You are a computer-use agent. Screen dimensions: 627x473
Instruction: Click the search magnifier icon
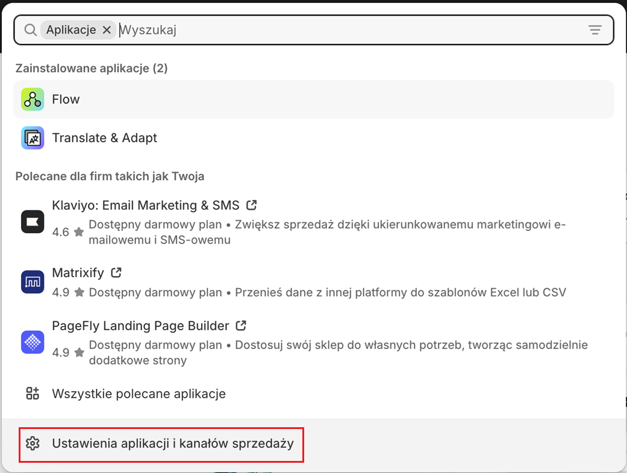click(x=30, y=30)
